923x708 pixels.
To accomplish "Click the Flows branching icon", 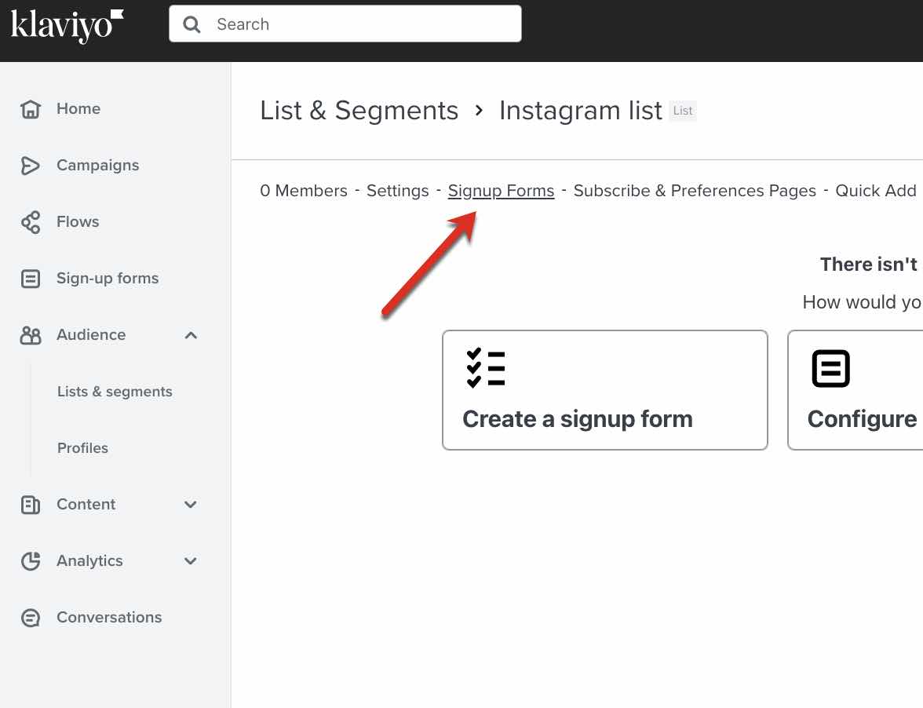I will pyautogui.click(x=30, y=221).
